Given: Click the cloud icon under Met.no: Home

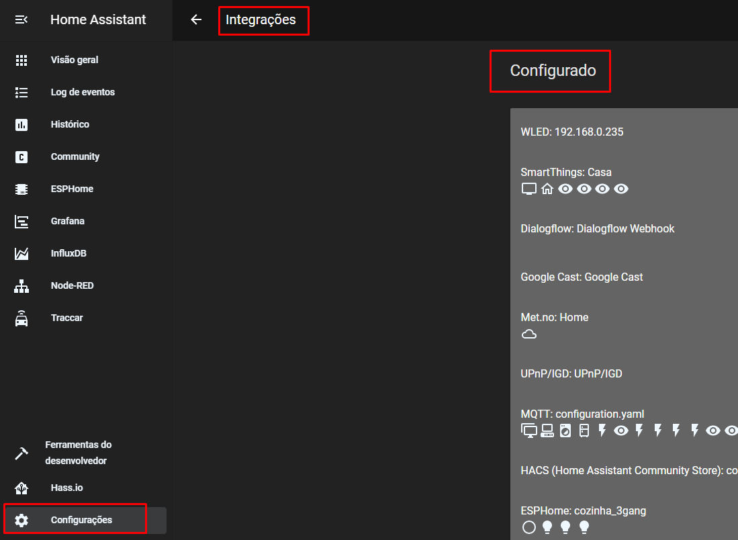Looking at the screenshot, I should click(529, 334).
